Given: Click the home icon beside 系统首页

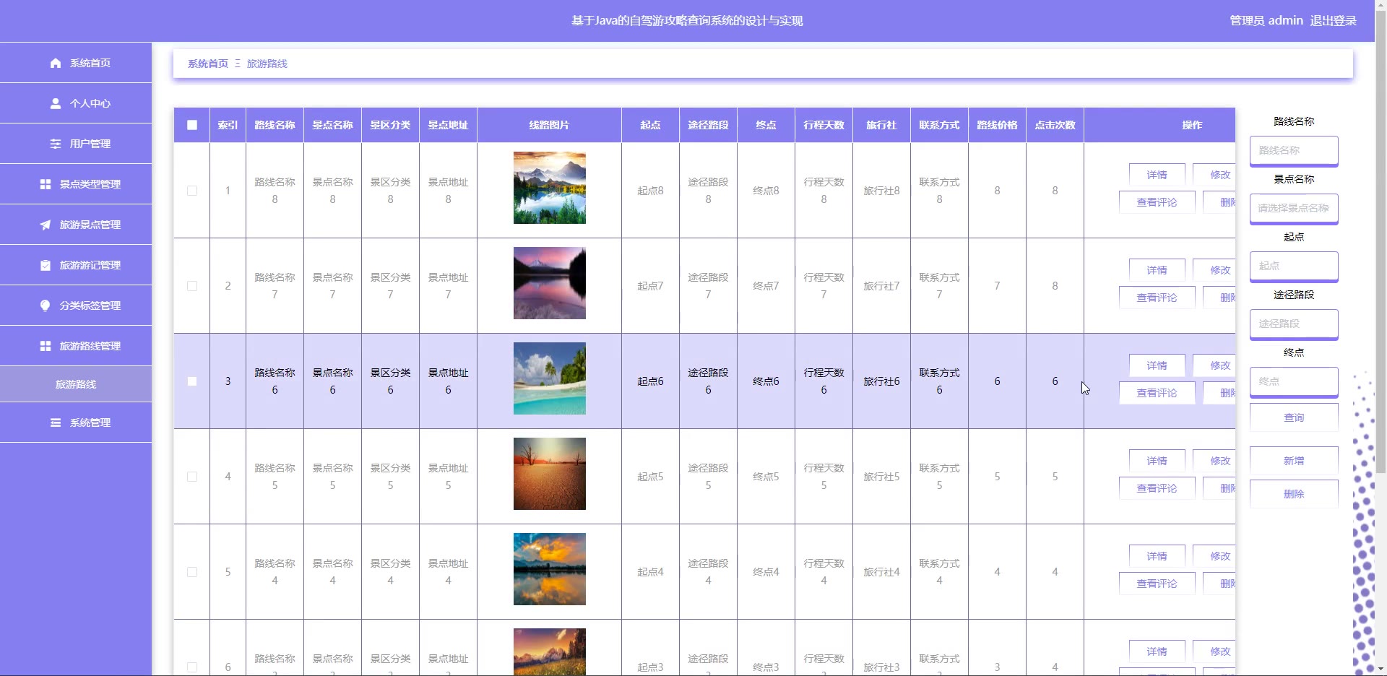Looking at the screenshot, I should [56, 63].
